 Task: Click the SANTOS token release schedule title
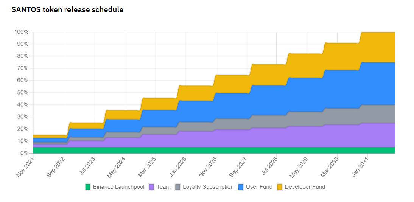67,10
